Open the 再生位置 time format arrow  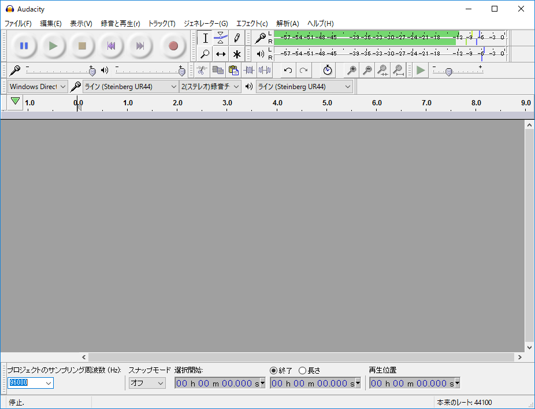tap(457, 383)
